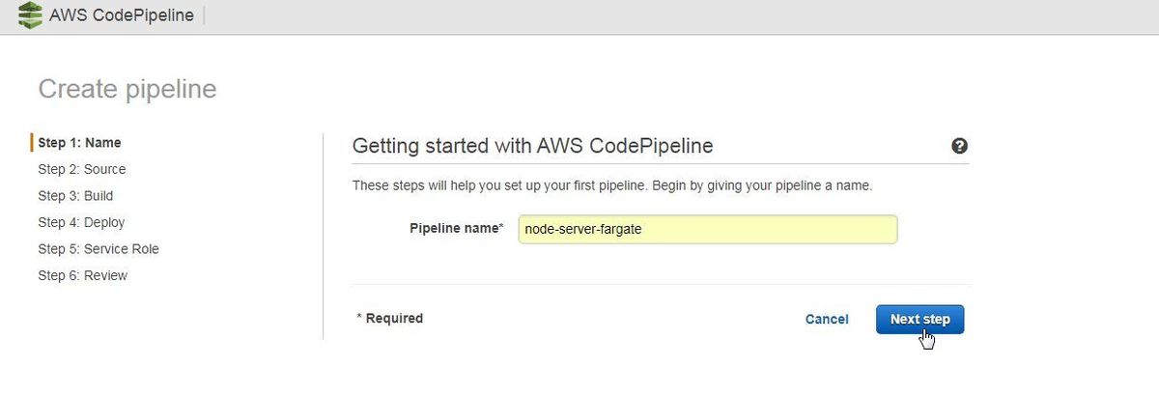The image size is (1159, 396).
Task: Click the empty gray top header bar
Action: 676,16
